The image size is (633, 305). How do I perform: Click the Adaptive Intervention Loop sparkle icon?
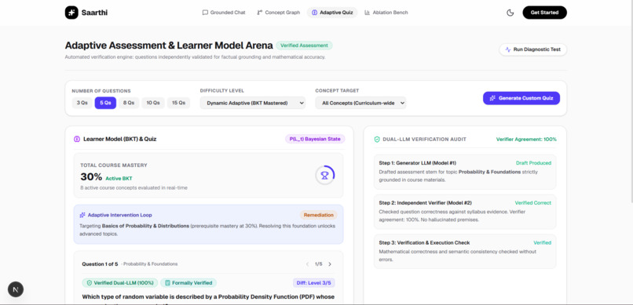click(82, 215)
